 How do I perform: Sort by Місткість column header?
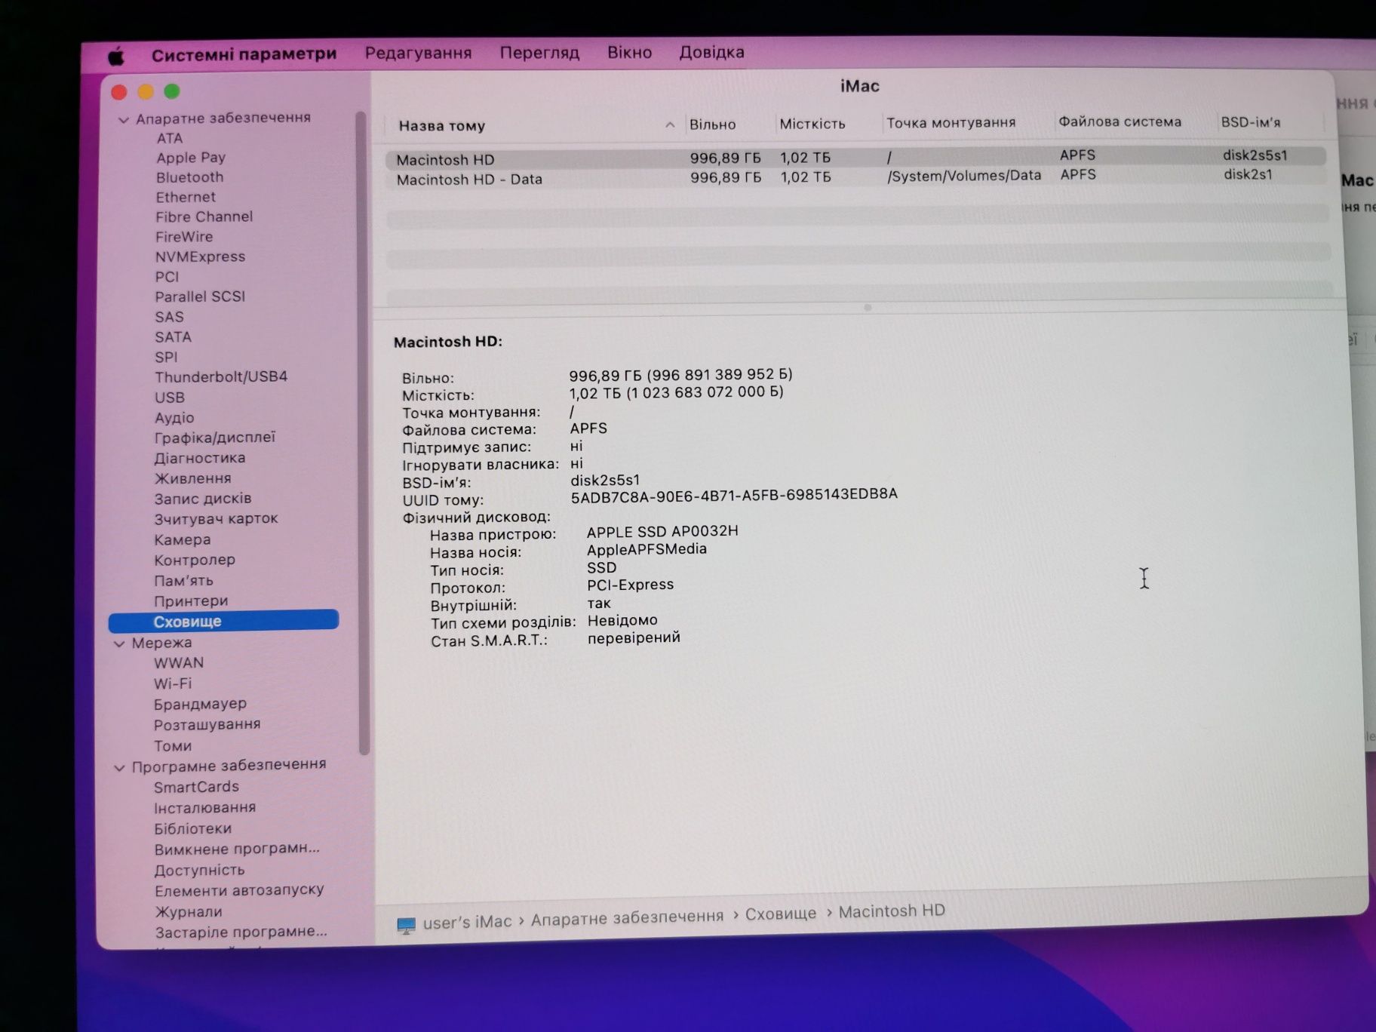click(x=812, y=124)
